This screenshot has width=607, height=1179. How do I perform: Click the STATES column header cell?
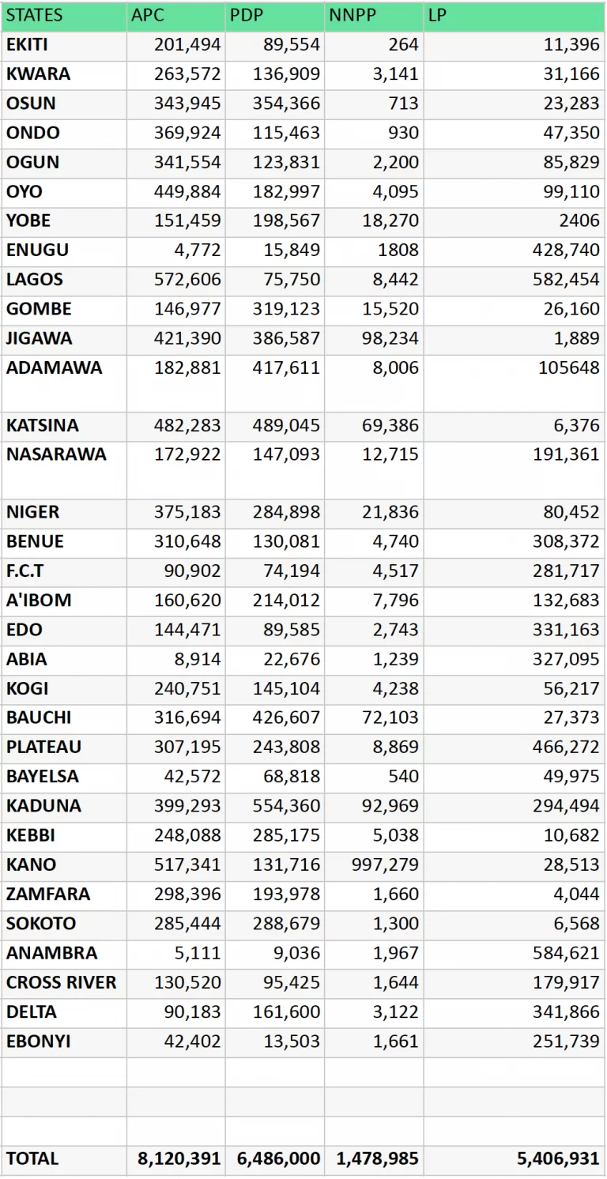coord(63,16)
